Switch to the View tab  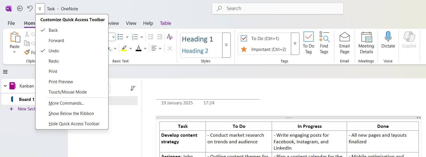[131, 23]
